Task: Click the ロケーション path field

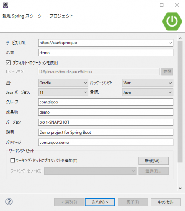Action: click(x=99, y=71)
